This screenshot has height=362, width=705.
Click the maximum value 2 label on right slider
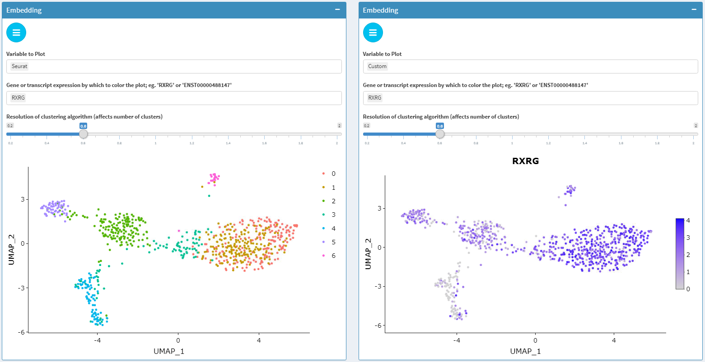696,126
